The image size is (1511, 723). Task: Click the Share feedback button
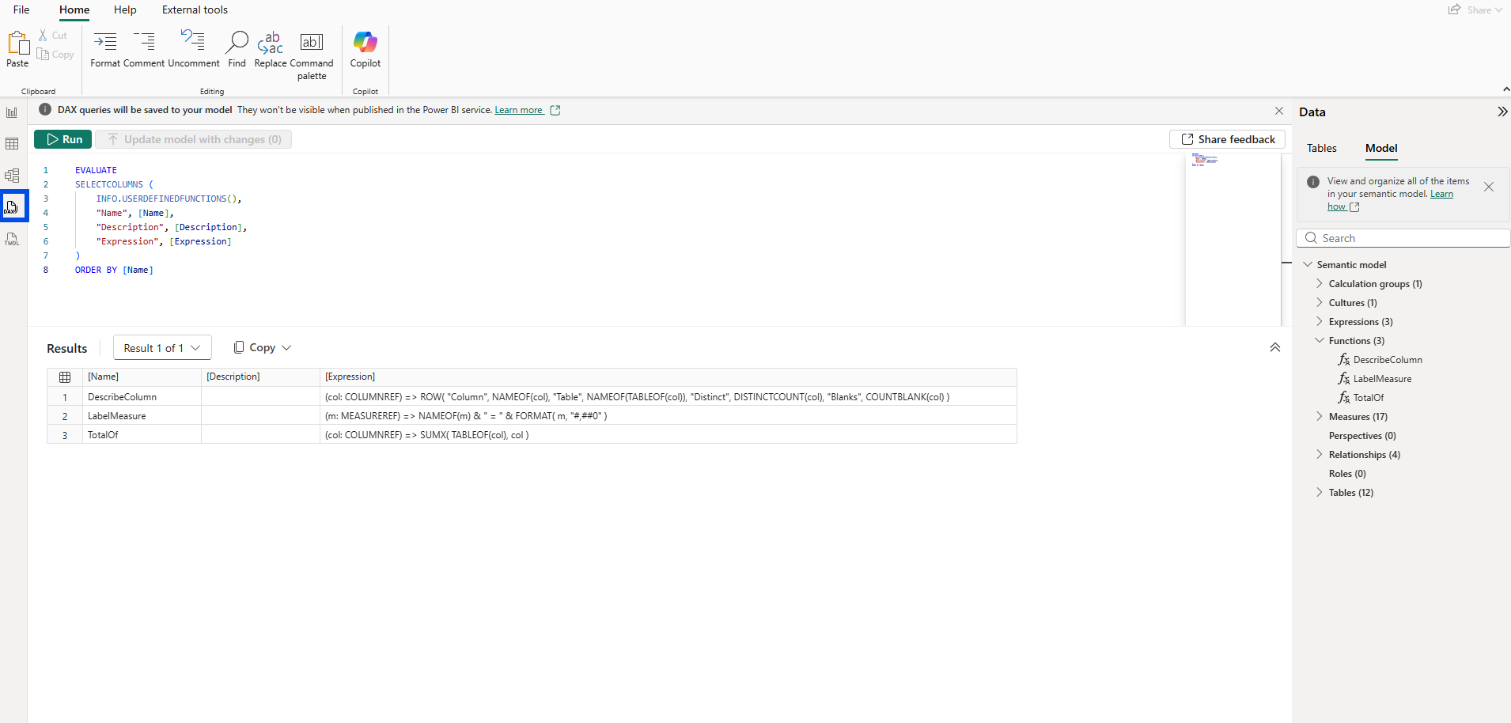1228,139
